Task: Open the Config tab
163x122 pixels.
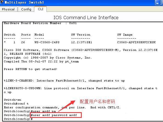Action: coord(26,9)
